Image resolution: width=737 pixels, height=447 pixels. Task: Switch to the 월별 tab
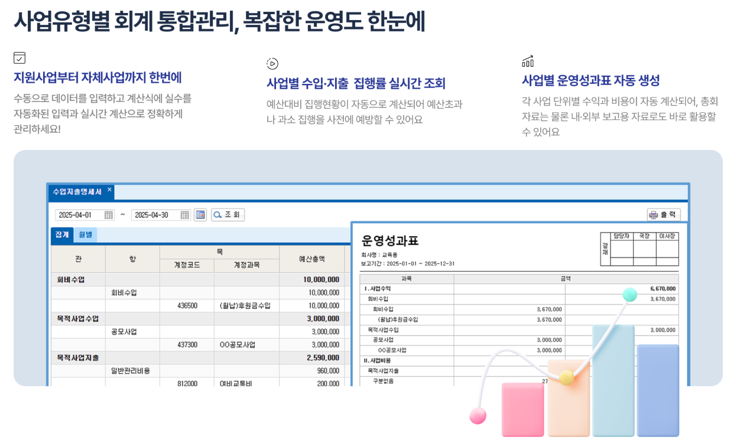pyautogui.click(x=86, y=234)
